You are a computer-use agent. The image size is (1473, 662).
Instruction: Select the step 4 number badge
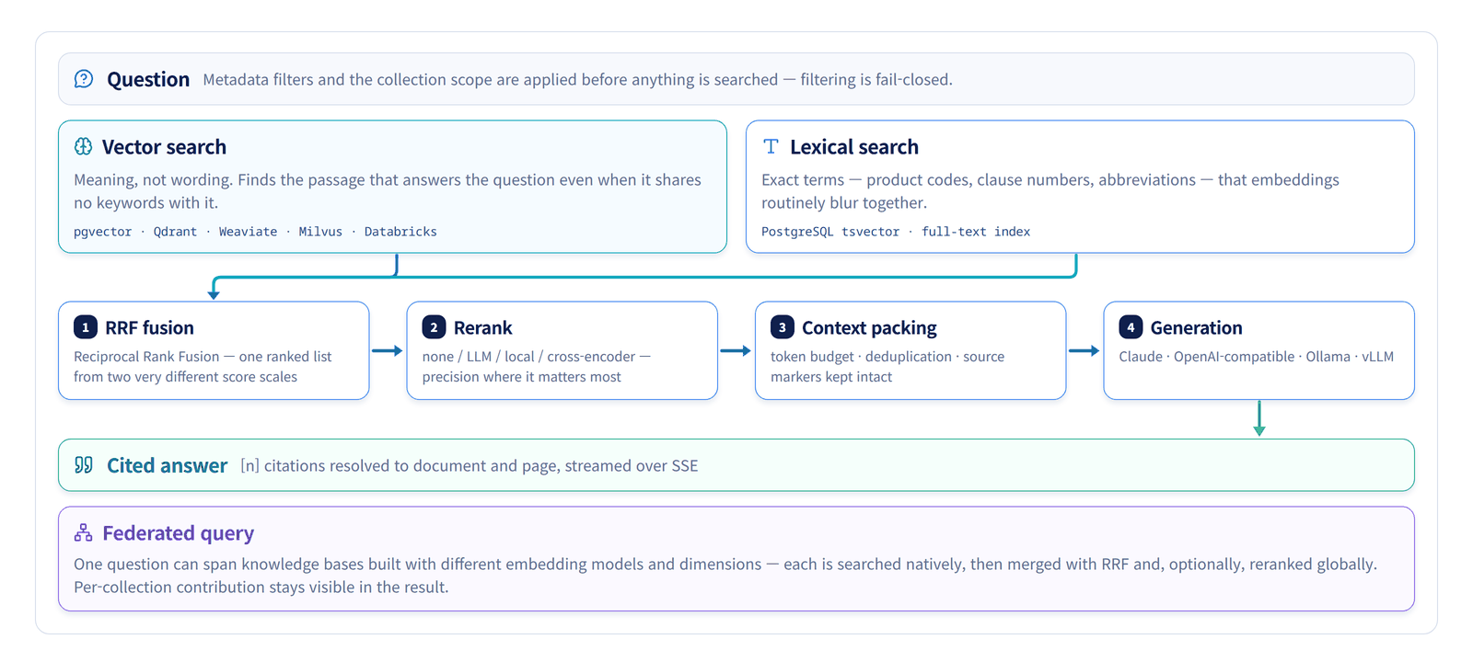coord(1131,327)
